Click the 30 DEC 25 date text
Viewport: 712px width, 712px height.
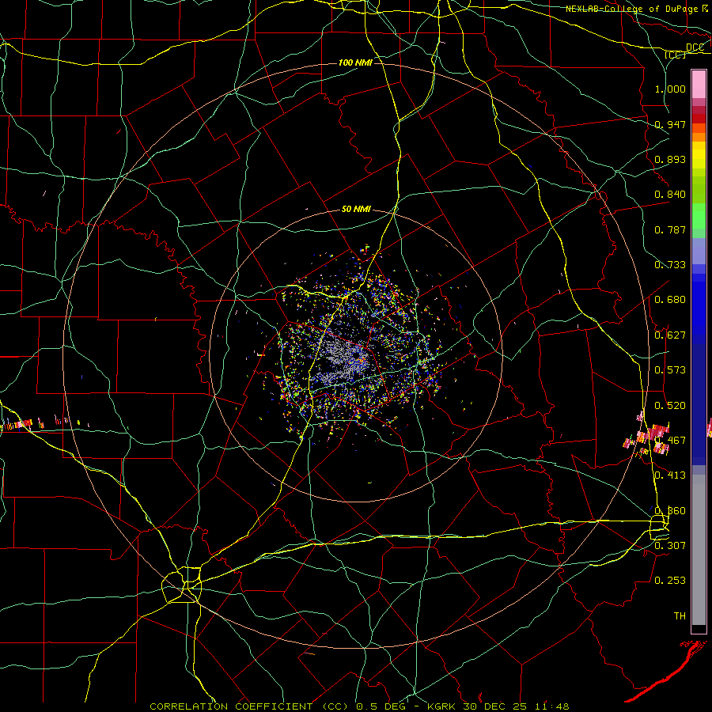click(496, 706)
